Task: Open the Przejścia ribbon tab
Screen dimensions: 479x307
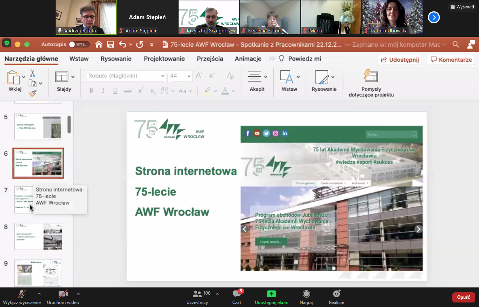Action: 210,59
